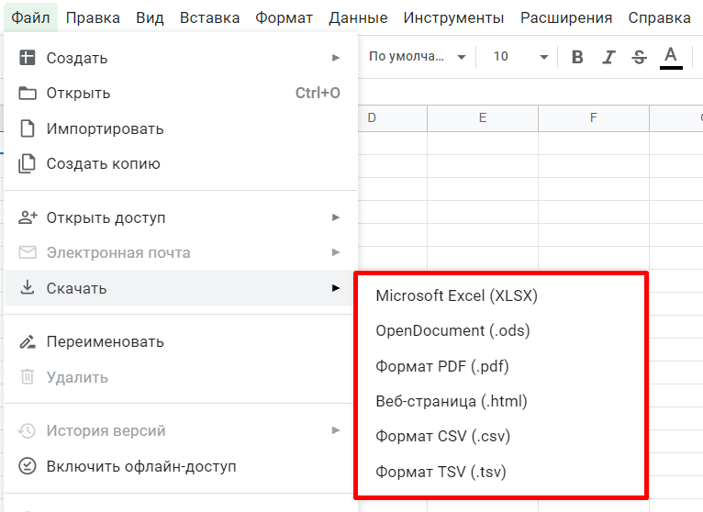
Task: Choose Переименовать menu entry
Action: 181,341
